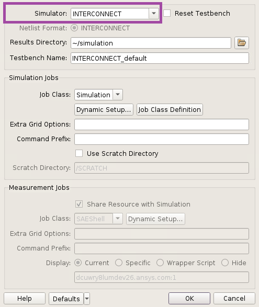Click the Defaults button
The image size is (259, 307).
coord(66,299)
